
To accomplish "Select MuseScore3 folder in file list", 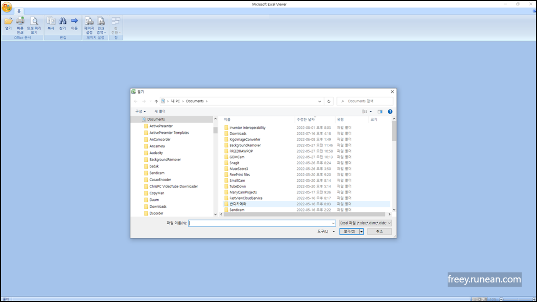I will pos(239,169).
